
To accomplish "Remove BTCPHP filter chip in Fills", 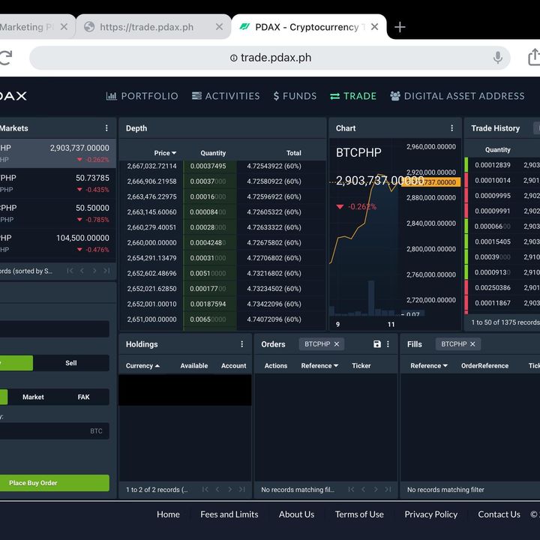I will coord(473,344).
